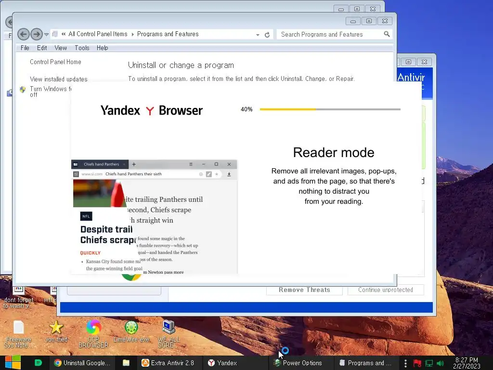Select the CCP BROWSER desktop icon
Image resolution: width=493 pixels, height=370 pixels.
pos(93,334)
